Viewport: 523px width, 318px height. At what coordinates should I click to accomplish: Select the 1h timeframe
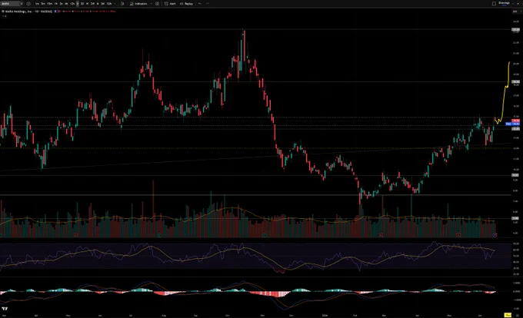pos(55,4)
